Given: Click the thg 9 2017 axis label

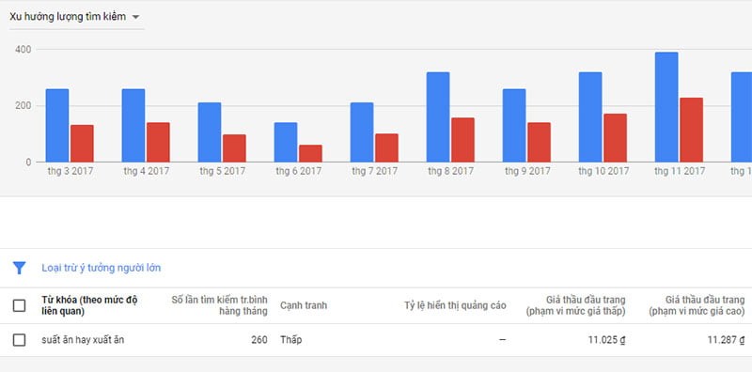Looking at the screenshot, I should (527, 171).
